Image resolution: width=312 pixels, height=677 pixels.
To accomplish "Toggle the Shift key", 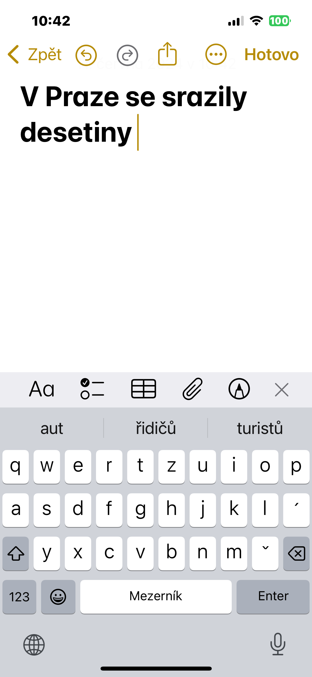I will 16,553.
